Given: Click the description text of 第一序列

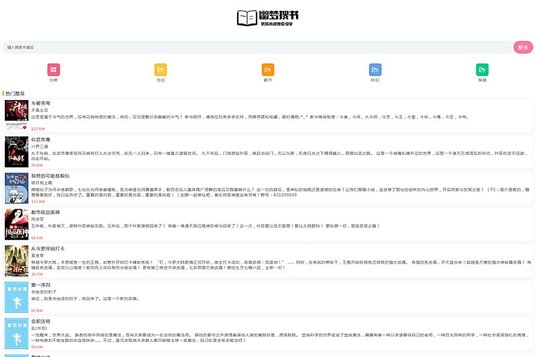Looking at the screenshot, I should click(85, 299).
